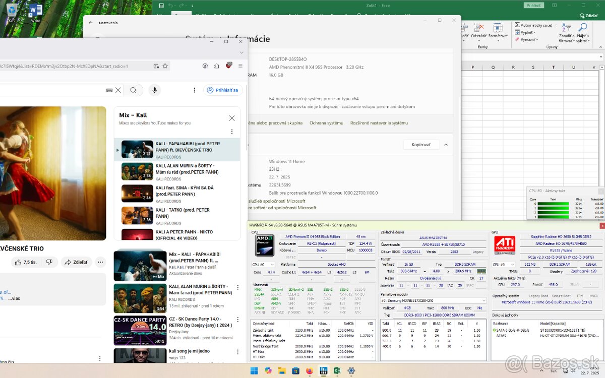Click the YouTube voice search microphone

[154, 90]
